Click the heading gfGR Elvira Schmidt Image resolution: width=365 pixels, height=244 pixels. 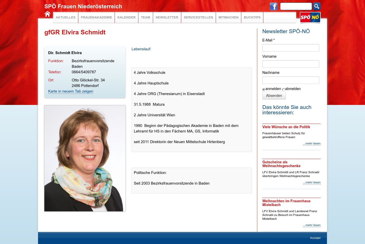[x=75, y=32]
